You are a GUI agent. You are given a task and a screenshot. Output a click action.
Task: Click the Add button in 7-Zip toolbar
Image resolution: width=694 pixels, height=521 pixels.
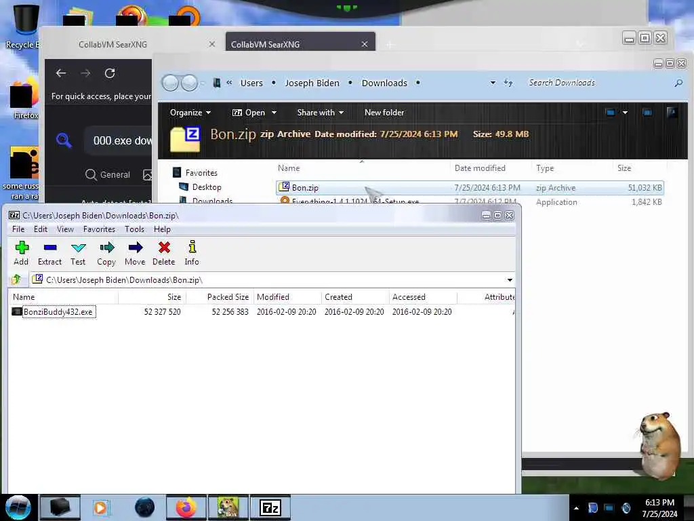[21, 254]
